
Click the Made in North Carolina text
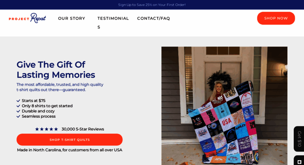click(70, 150)
